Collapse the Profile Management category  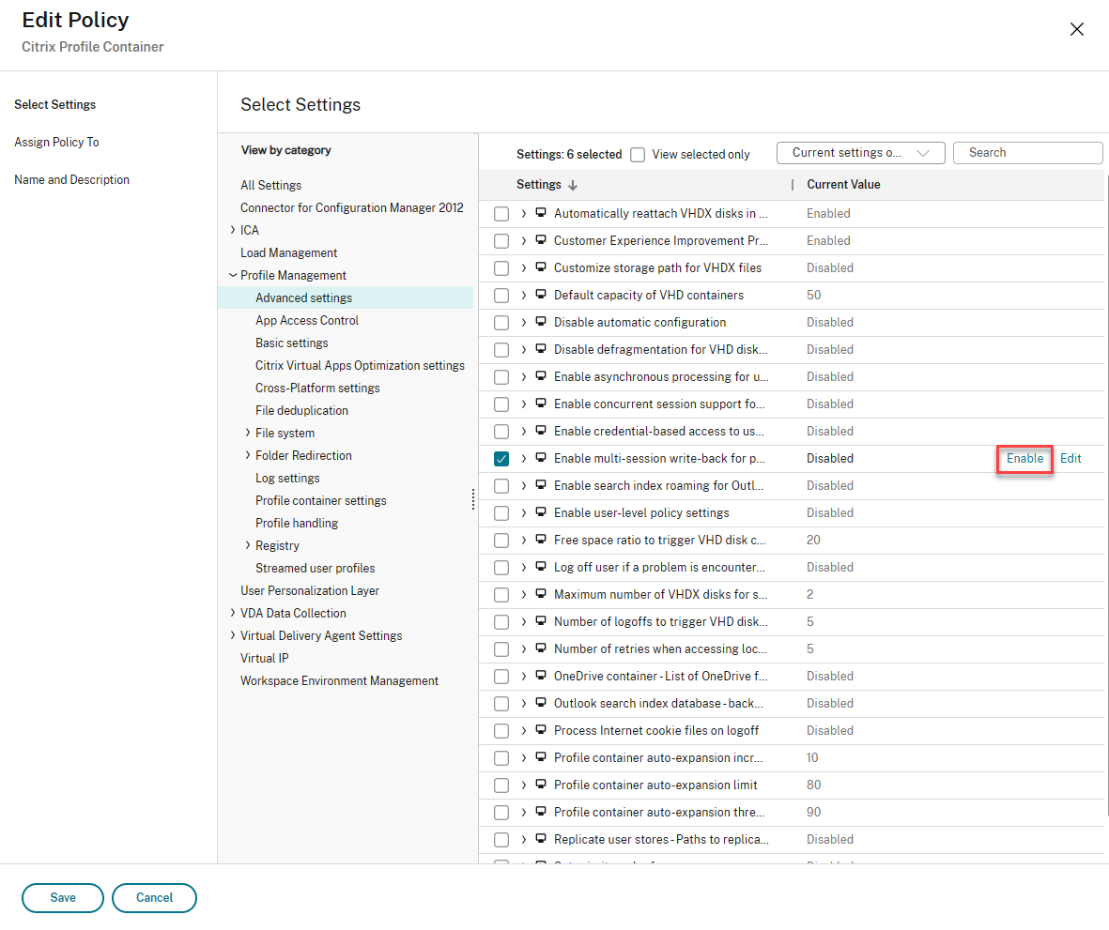(232, 275)
